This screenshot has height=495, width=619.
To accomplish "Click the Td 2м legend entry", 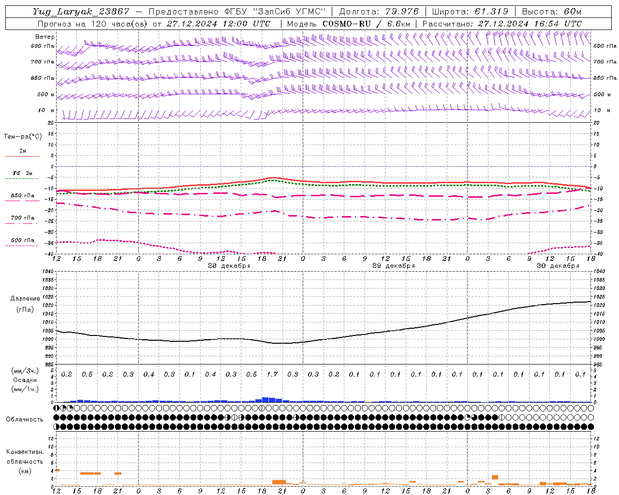I will pyautogui.click(x=22, y=173).
